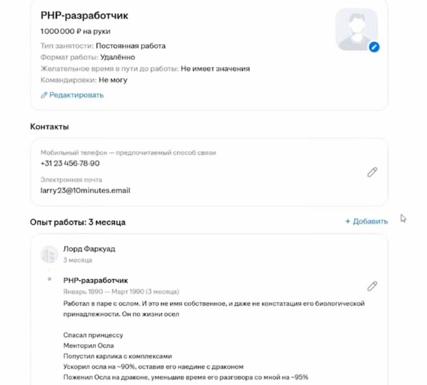Click + Добавить to add work experience
This screenshot has width=427, height=385.
[x=366, y=222]
